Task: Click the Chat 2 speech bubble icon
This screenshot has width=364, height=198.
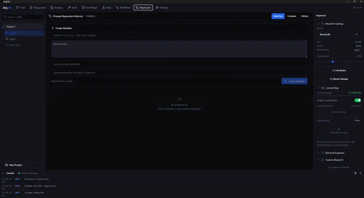Action: pyautogui.click(x=7, y=33)
